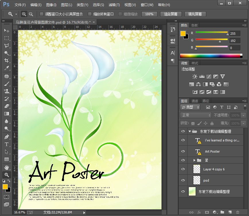
Task: Add Brightness/Contrast adjustment icon
Action: click(195, 77)
